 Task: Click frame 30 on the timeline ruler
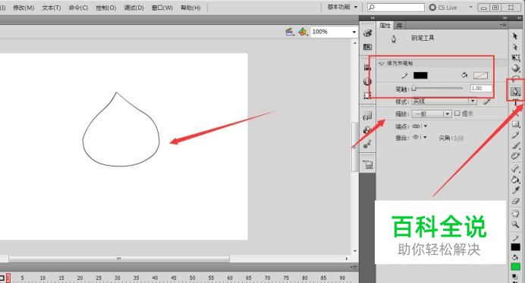coord(117,278)
